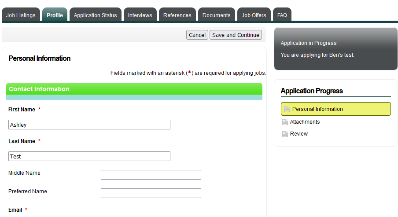Select the Profile tab

pyautogui.click(x=55, y=15)
